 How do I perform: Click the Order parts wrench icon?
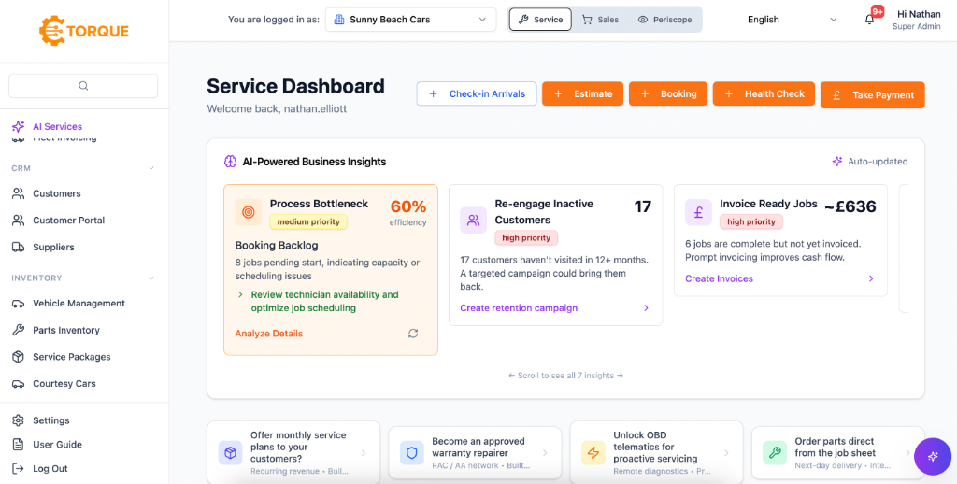[x=775, y=453]
